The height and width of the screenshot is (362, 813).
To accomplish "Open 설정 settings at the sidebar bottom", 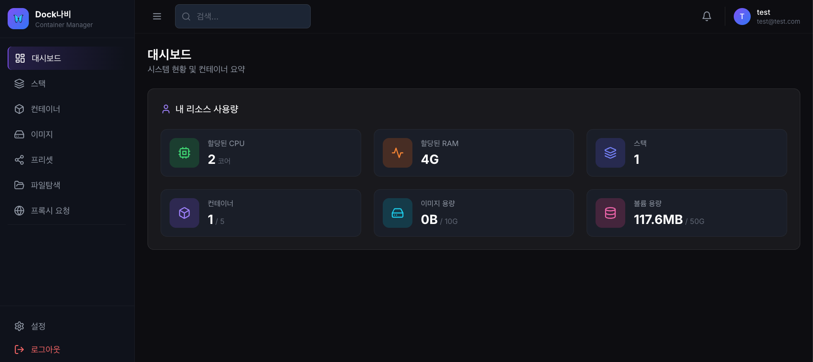I will pos(38,326).
